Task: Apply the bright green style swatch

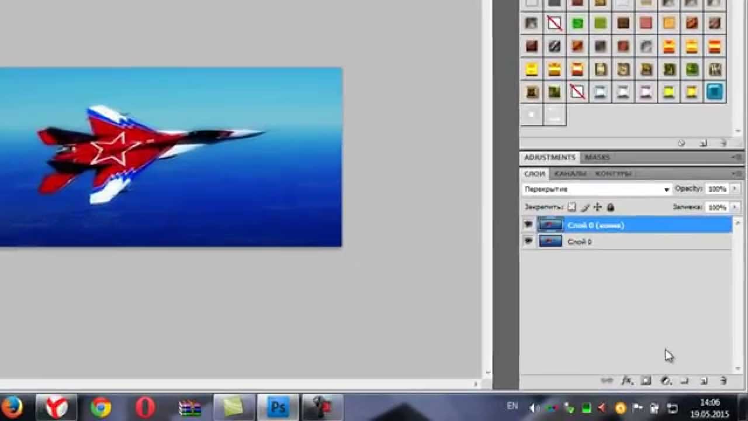Action: (x=577, y=23)
